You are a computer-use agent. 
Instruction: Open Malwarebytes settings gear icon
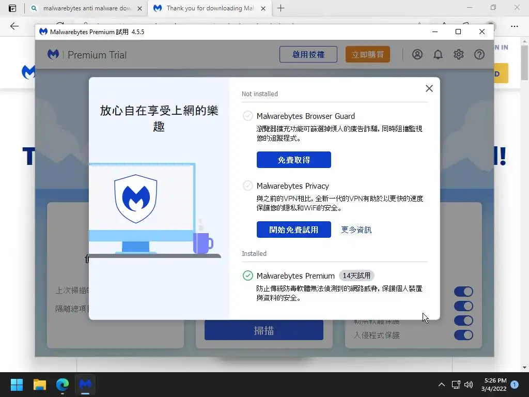(459, 54)
